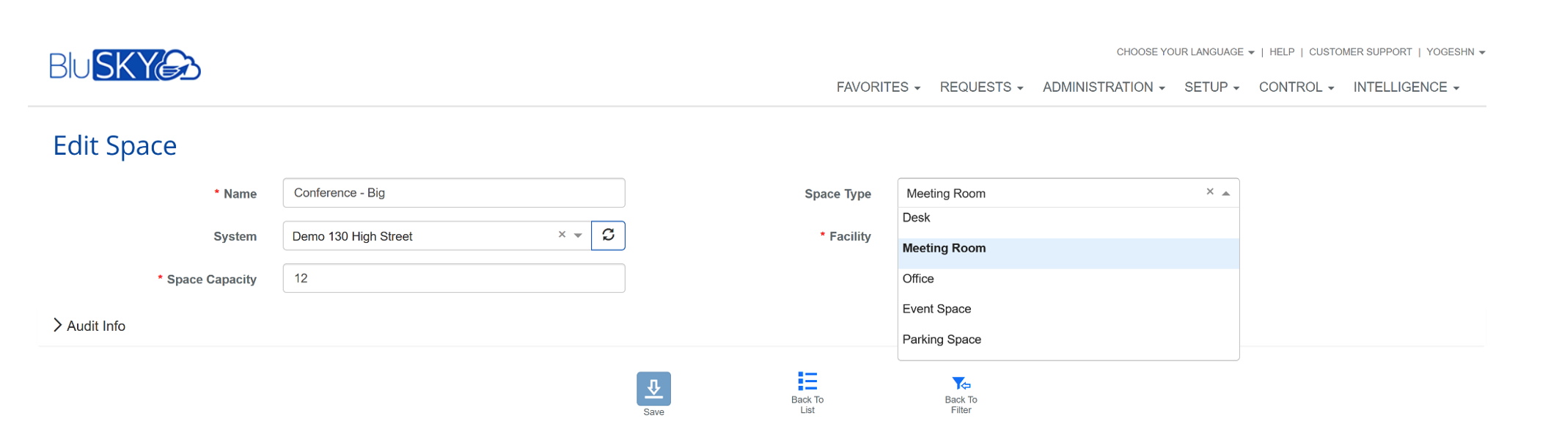Open the Intelligence menu
Image resolution: width=1562 pixels, height=446 pixels.
coord(1405,87)
